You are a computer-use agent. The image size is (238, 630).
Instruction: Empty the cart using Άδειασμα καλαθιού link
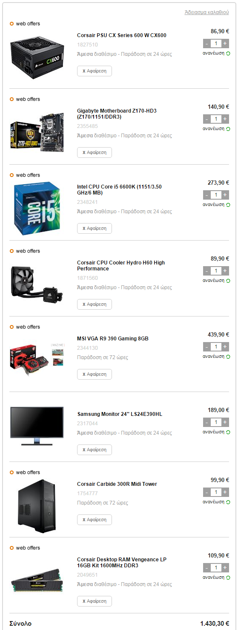[x=206, y=12]
